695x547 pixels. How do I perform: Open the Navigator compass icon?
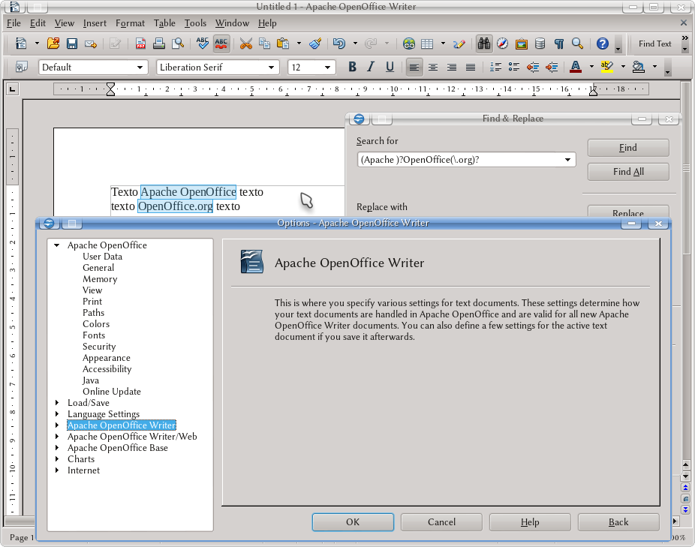503,44
